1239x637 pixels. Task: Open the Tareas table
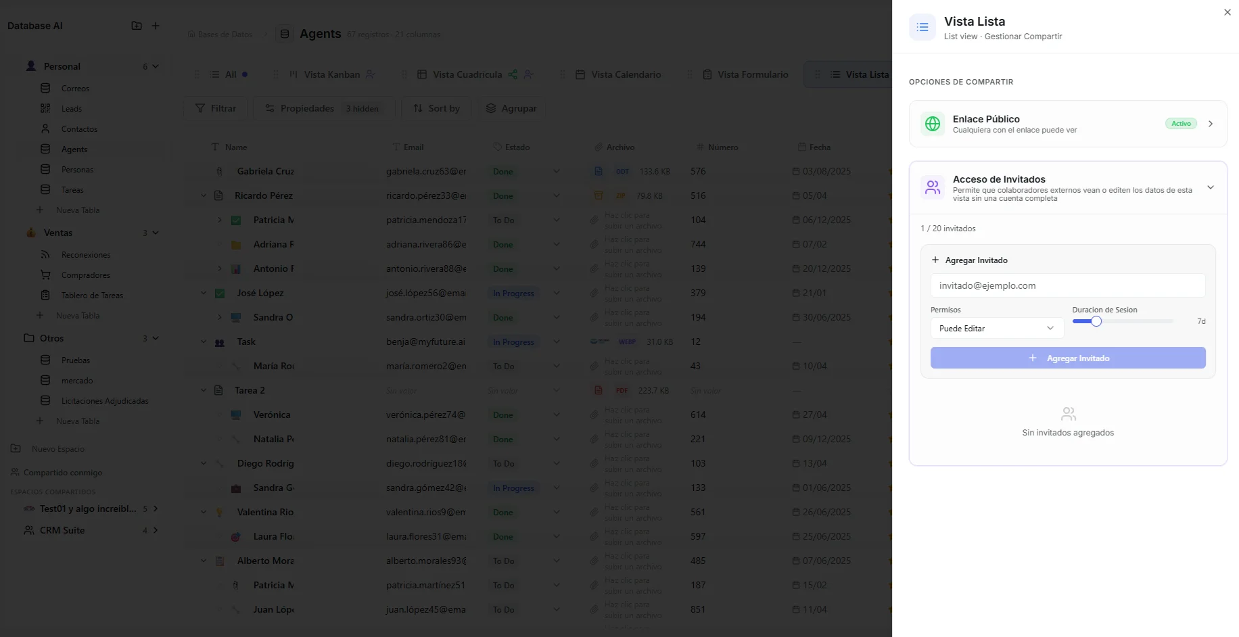pyautogui.click(x=72, y=190)
